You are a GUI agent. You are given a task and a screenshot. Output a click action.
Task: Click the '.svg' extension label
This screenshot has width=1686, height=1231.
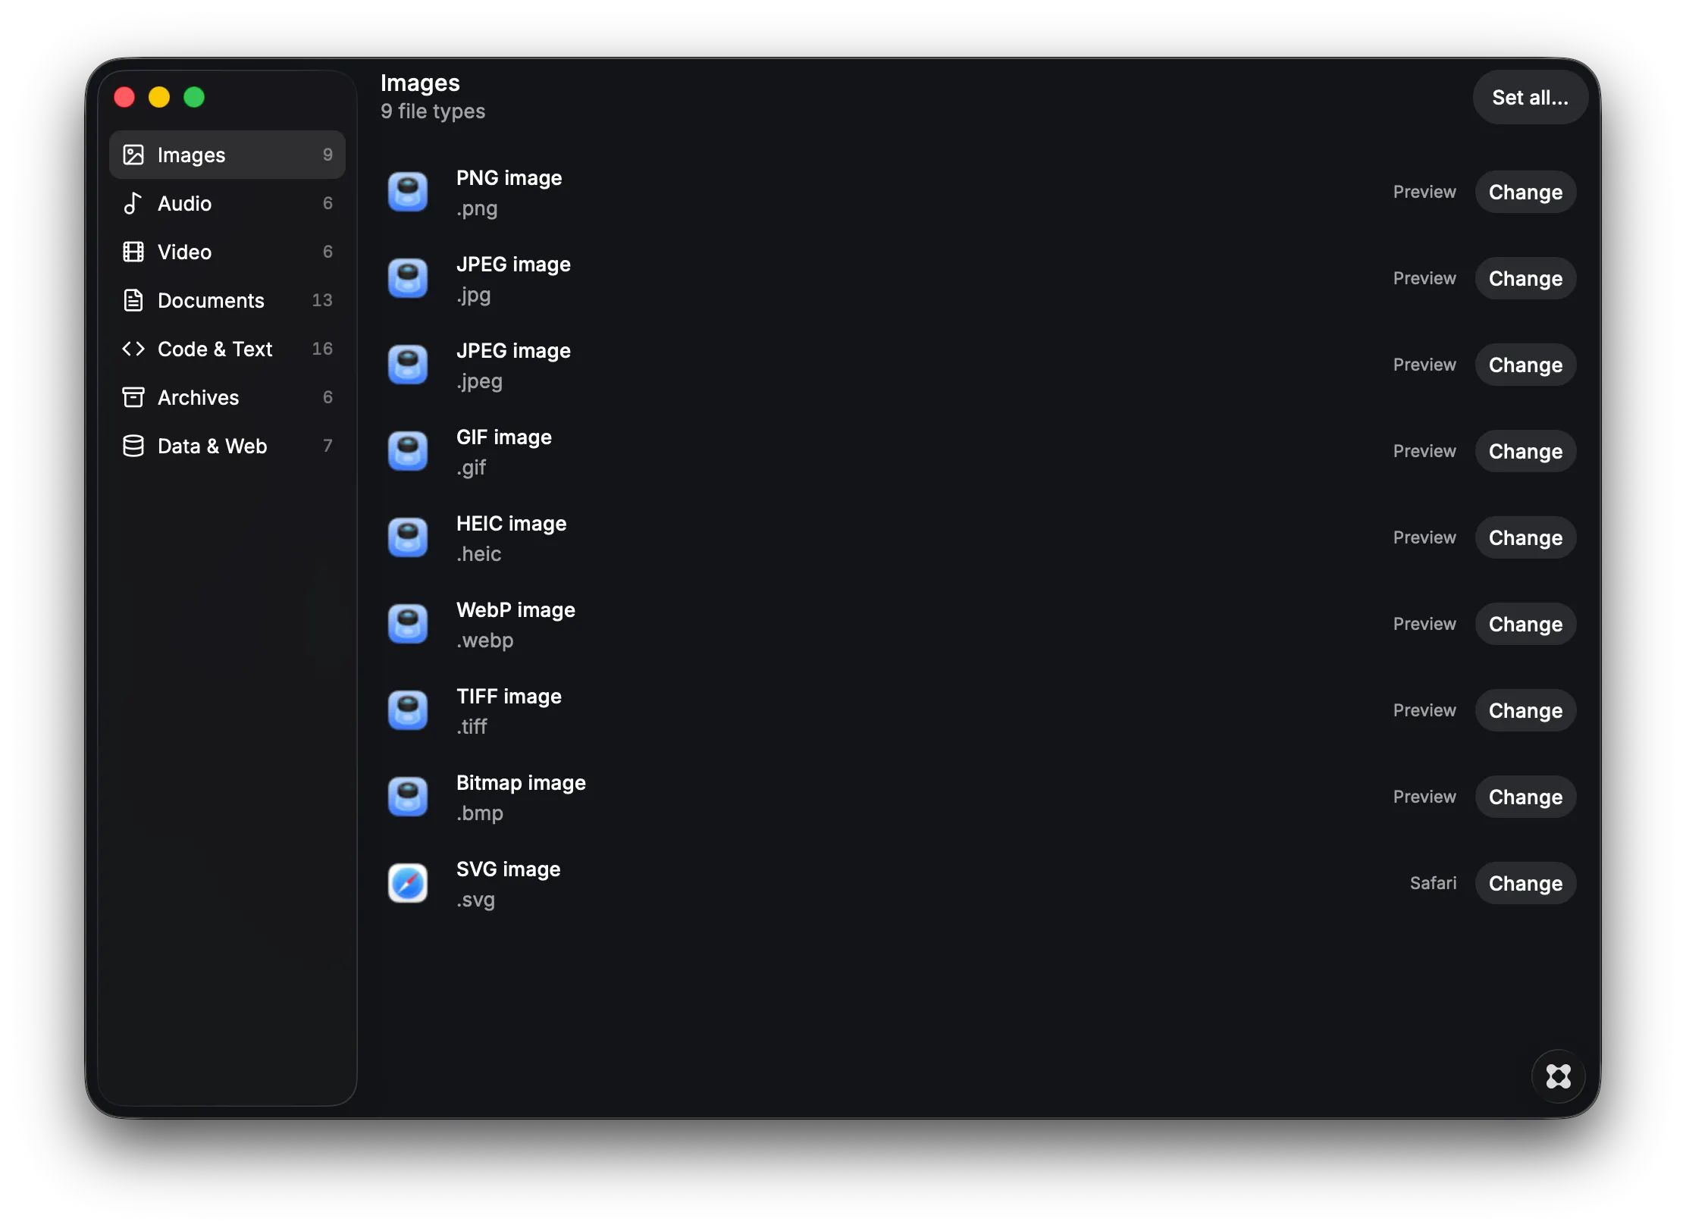click(x=475, y=900)
